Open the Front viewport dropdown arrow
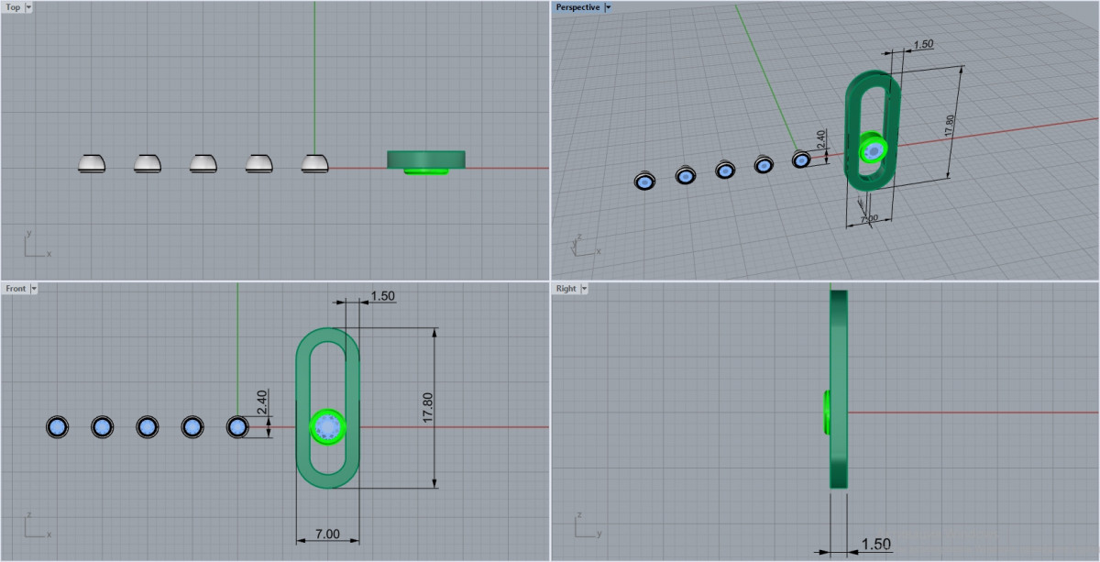Screen dimensions: 1100x562 [34, 289]
